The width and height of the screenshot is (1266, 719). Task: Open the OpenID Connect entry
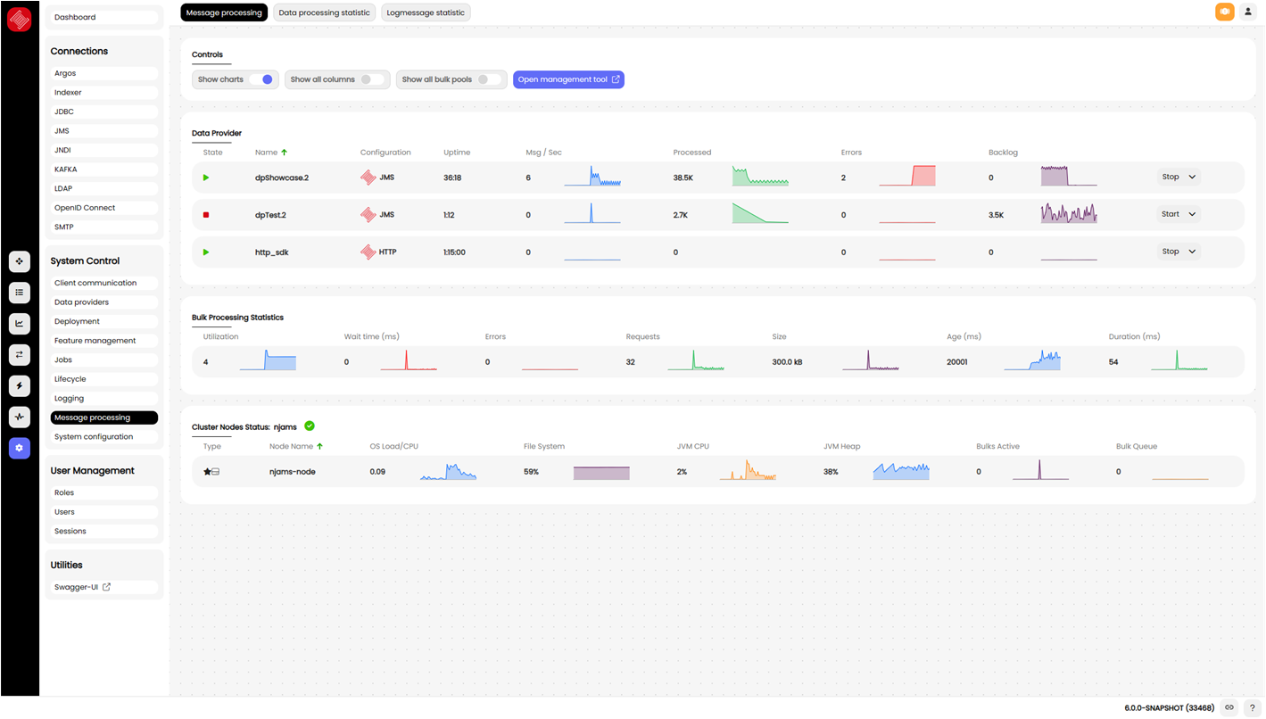coord(104,208)
